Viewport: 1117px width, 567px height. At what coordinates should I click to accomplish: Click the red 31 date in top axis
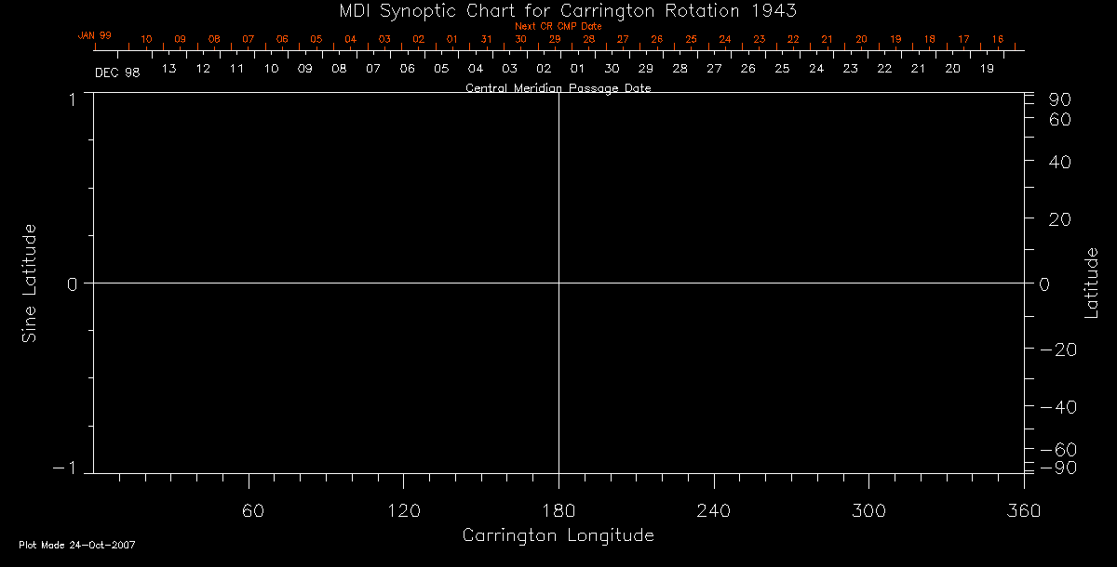pos(486,40)
